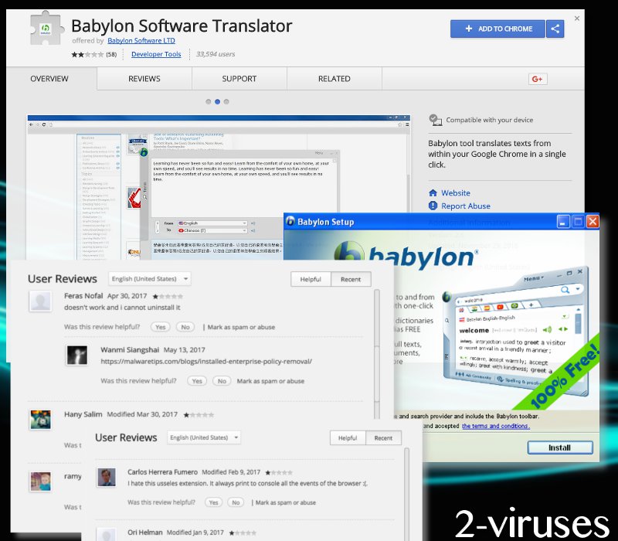The image size is (618, 541).
Task: Open the SUPPORT tab
Action: tap(239, 79)
